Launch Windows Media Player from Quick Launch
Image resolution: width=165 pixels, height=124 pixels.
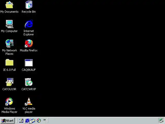pos(39,121)
